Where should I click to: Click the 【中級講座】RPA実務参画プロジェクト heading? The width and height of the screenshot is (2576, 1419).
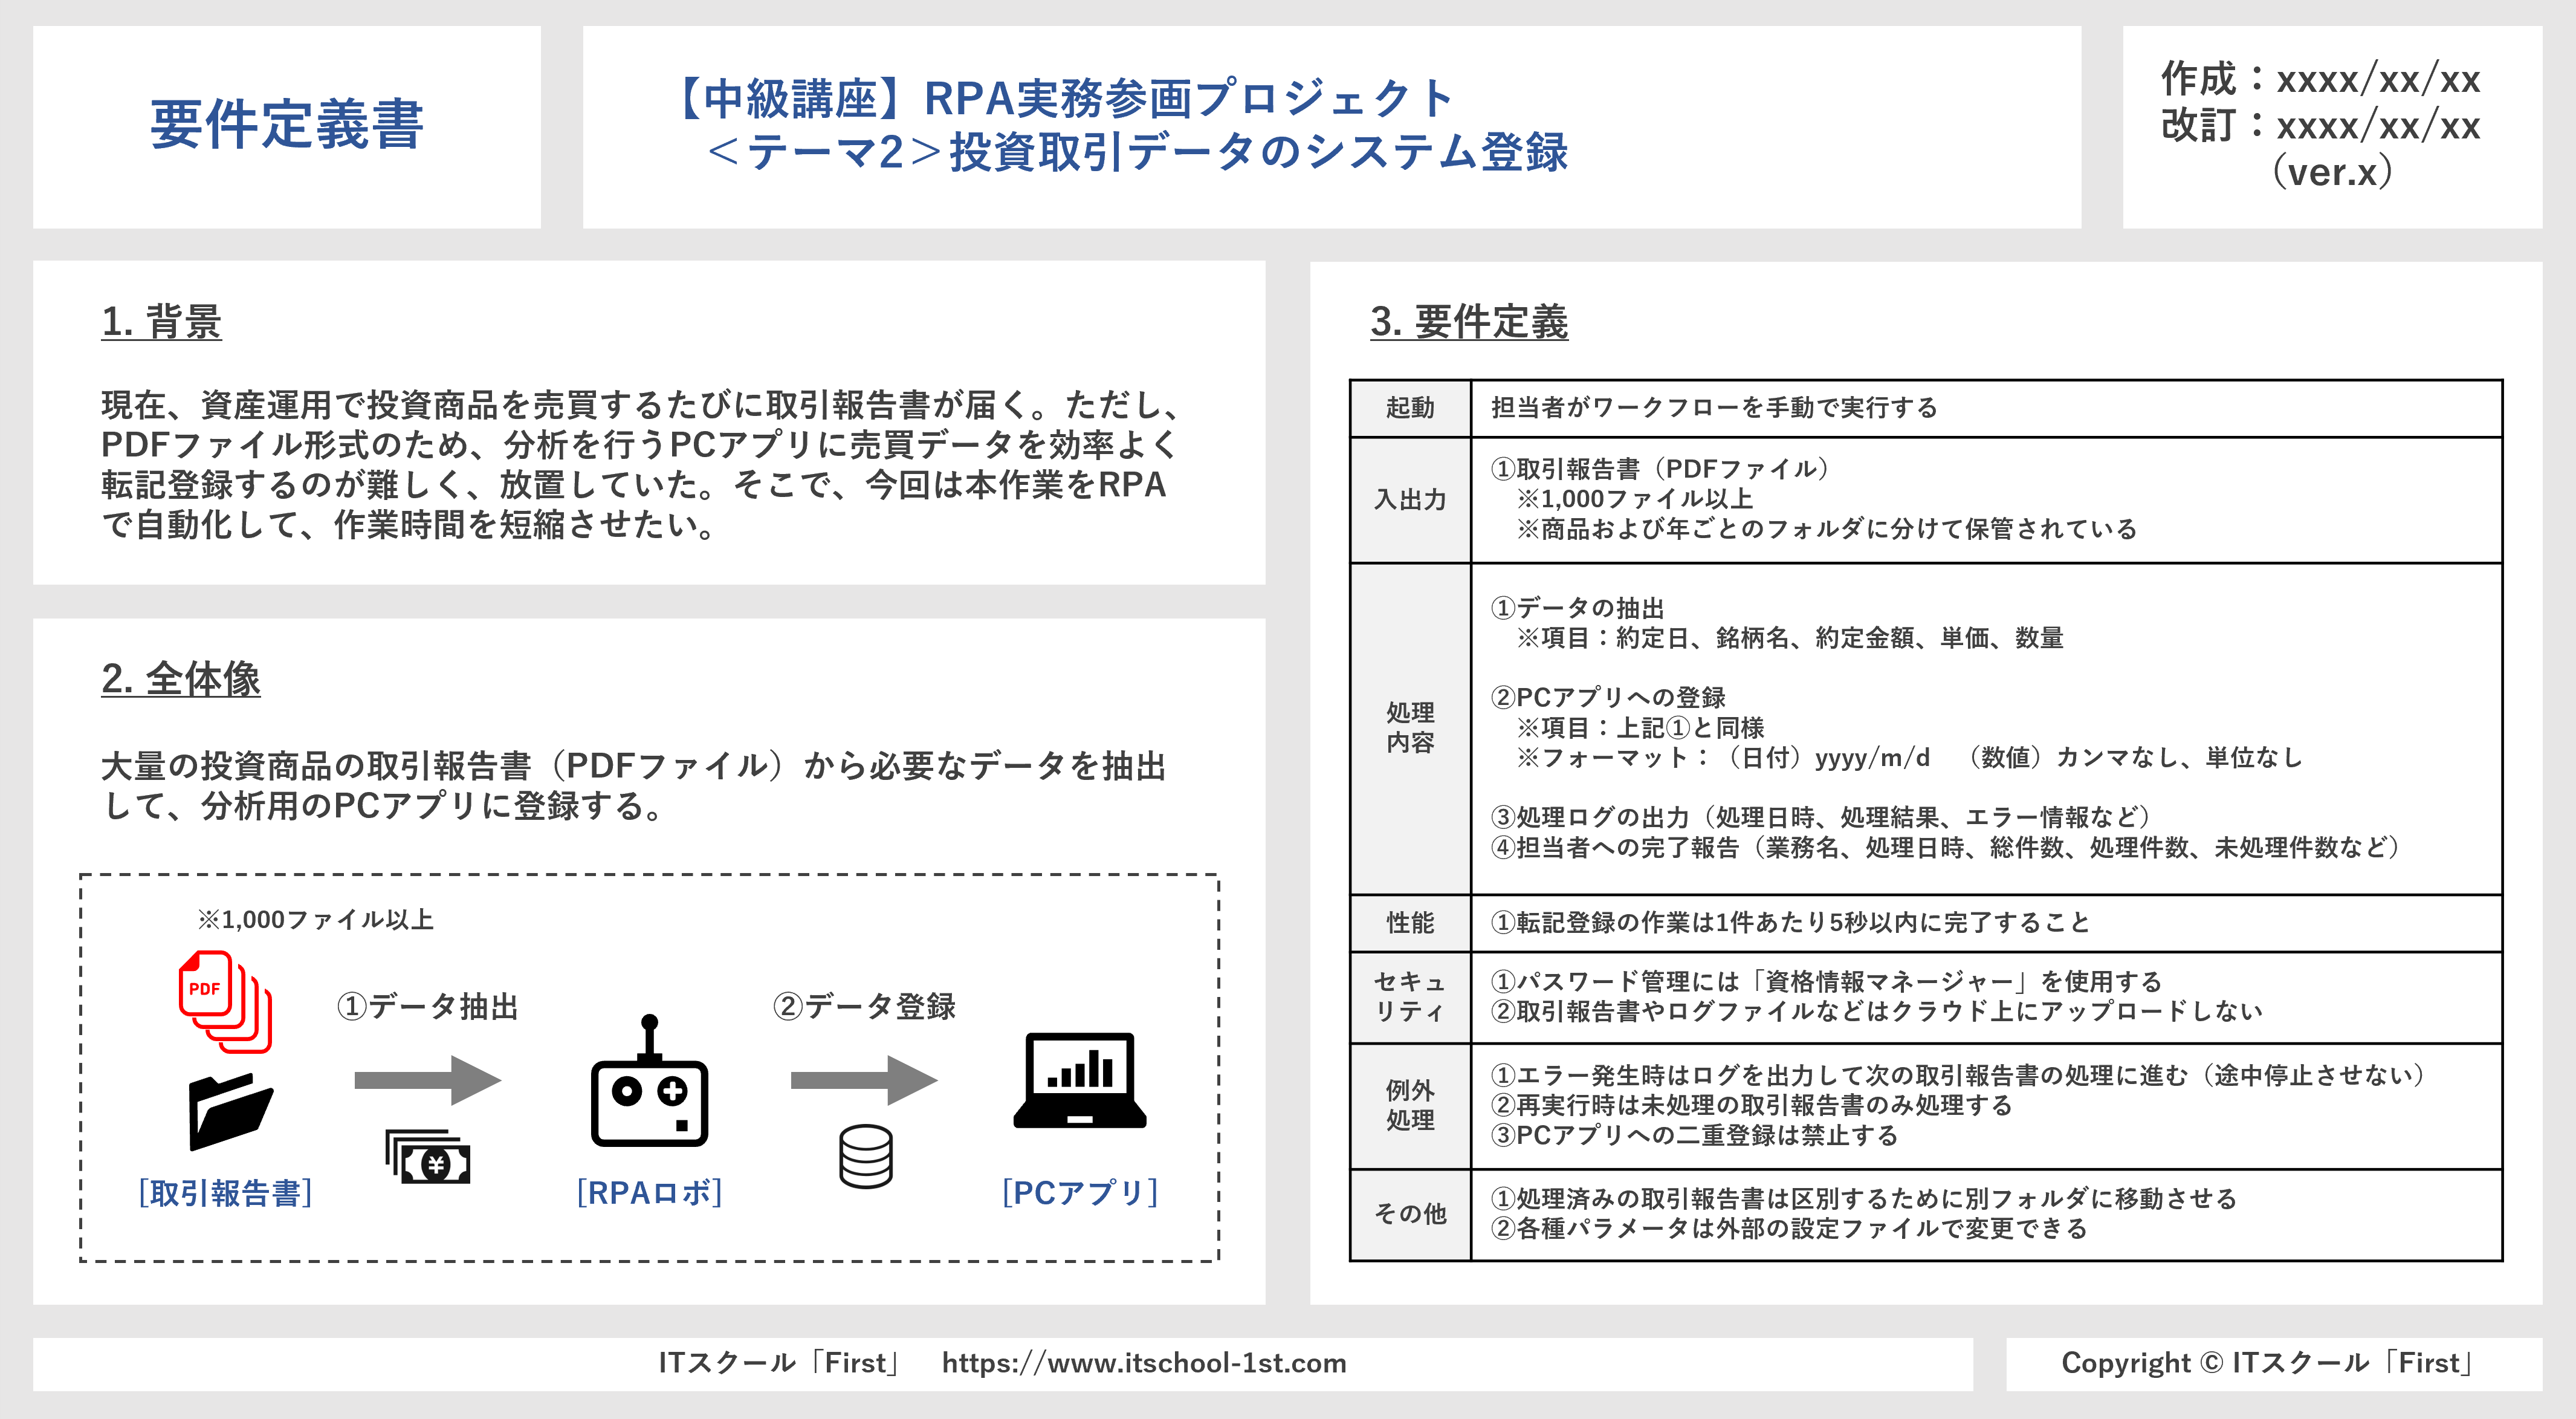(1061, 98)
